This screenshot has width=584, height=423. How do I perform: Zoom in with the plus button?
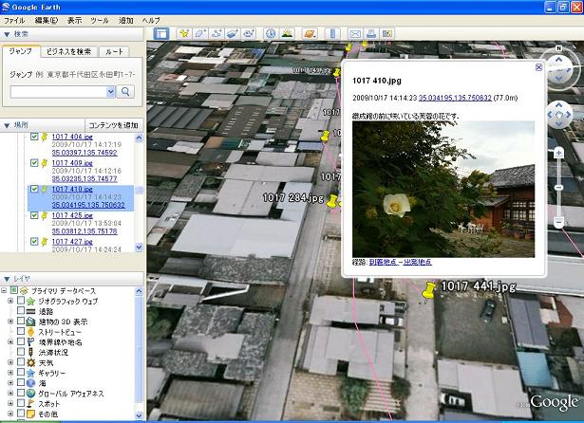[x=558, y=153]
